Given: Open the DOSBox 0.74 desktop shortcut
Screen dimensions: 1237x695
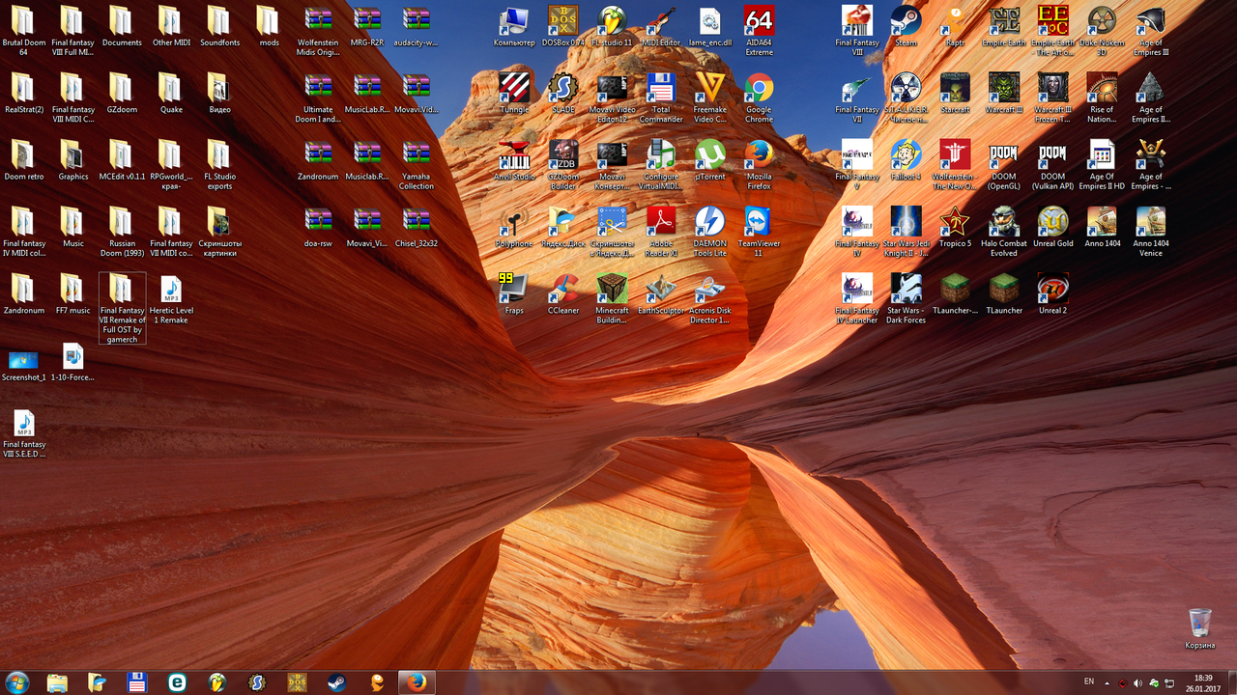Looking at the screenshot, I should (562, 26).
